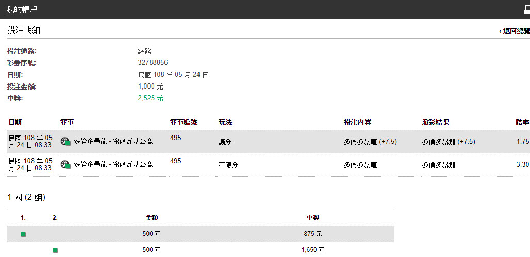
Task: Click the 1 關 (2 組) heading
Action: point(26,198)
